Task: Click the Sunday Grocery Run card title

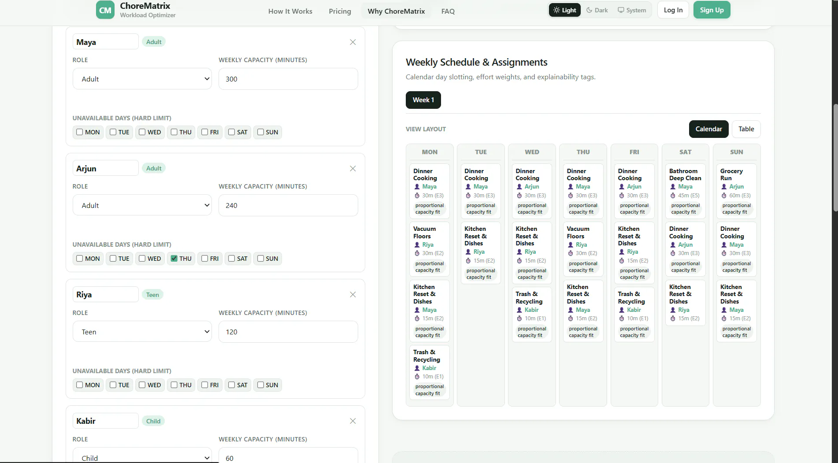Action: (731, 174)
